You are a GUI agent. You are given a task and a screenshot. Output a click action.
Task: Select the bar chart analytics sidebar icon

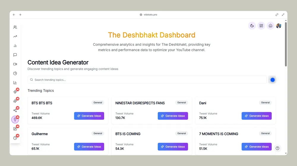pyautogui.click(x=15, y=46)
